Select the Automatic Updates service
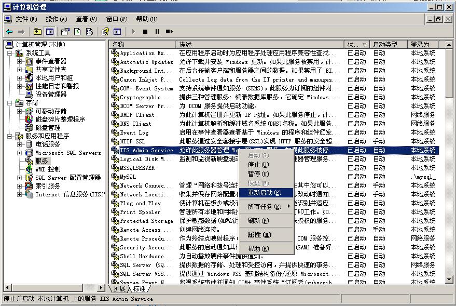The image size is (456, 306). [274, 62]
